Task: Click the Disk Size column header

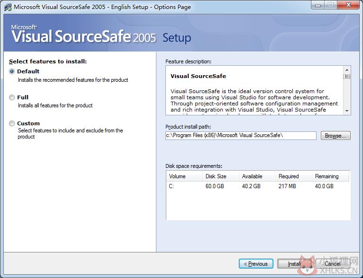Action: (221, 176)
